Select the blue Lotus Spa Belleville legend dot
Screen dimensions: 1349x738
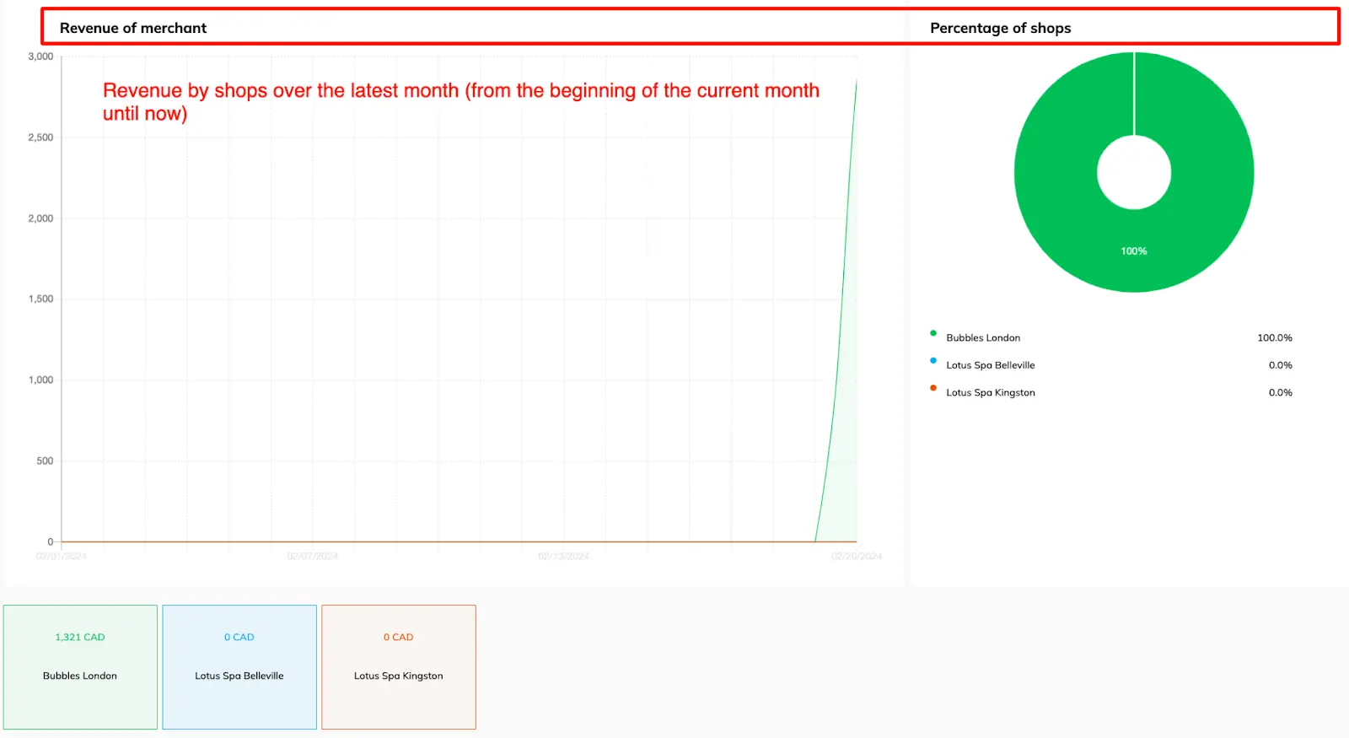933,360
